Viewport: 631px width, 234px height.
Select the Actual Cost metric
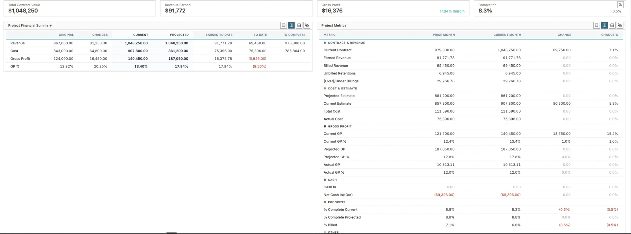tap(333, 119)
